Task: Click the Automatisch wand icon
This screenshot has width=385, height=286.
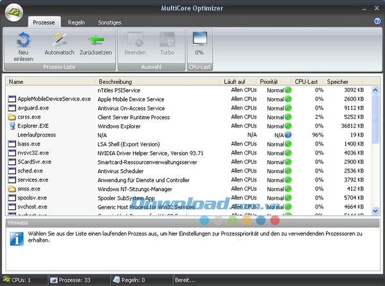Action: 60,40
